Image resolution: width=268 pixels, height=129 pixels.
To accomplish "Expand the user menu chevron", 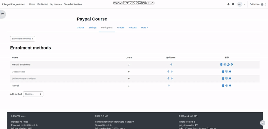I will pos(244,4).
